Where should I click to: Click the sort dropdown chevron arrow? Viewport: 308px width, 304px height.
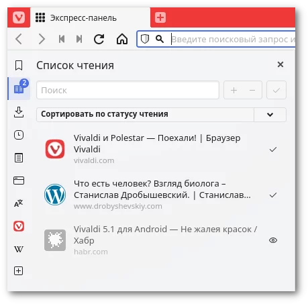(x=270, y=115)
